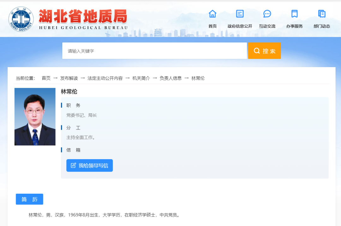Click the 湖北省地质局 title banner
Screen dimensions: 341x226
click(83, 16)
